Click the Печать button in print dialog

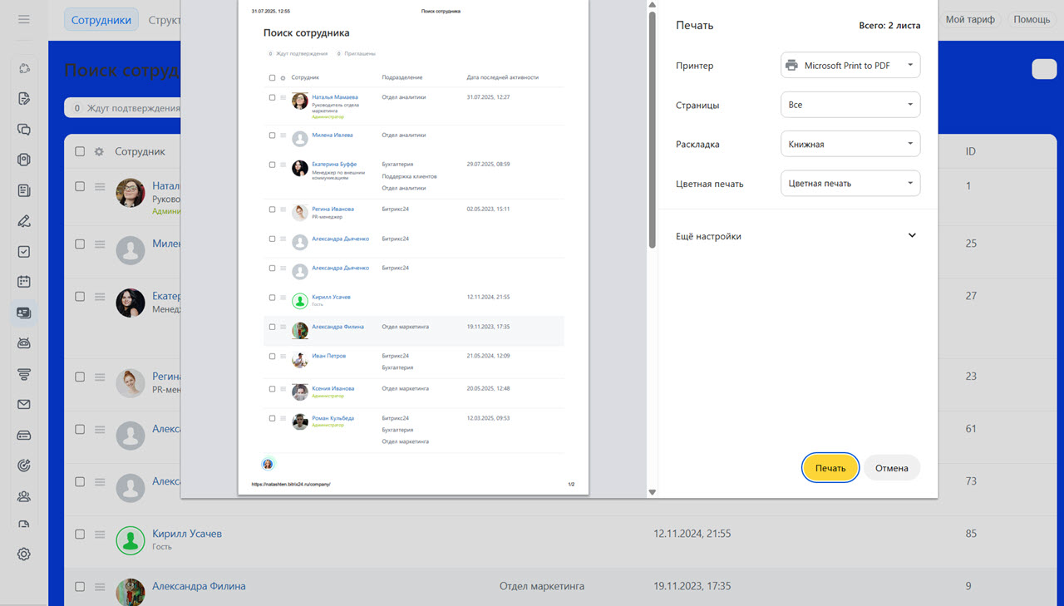(830, 468)
